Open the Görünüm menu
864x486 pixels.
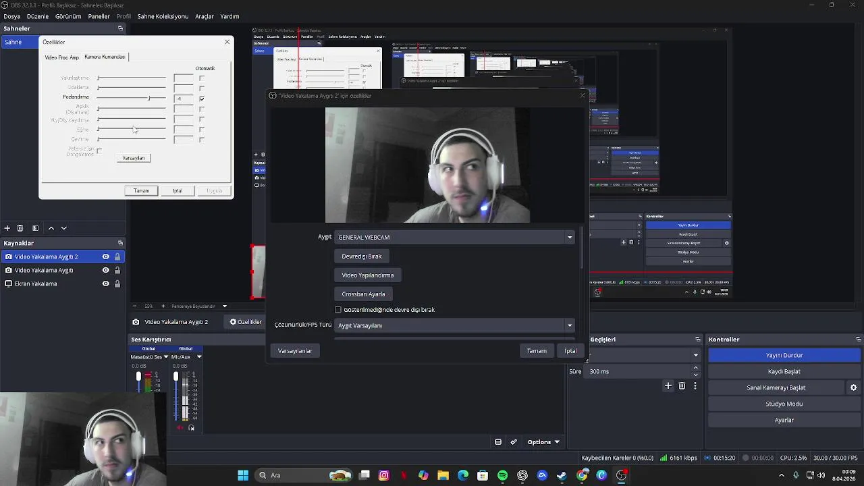pyautogui.click(x=68, y=16)
